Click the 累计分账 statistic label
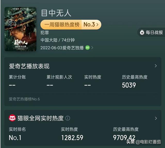 [17, 77]
